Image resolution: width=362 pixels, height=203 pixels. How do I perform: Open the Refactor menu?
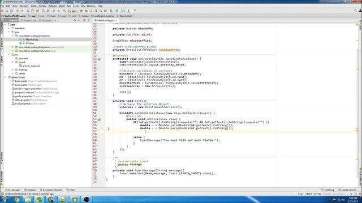pos(53,6)
